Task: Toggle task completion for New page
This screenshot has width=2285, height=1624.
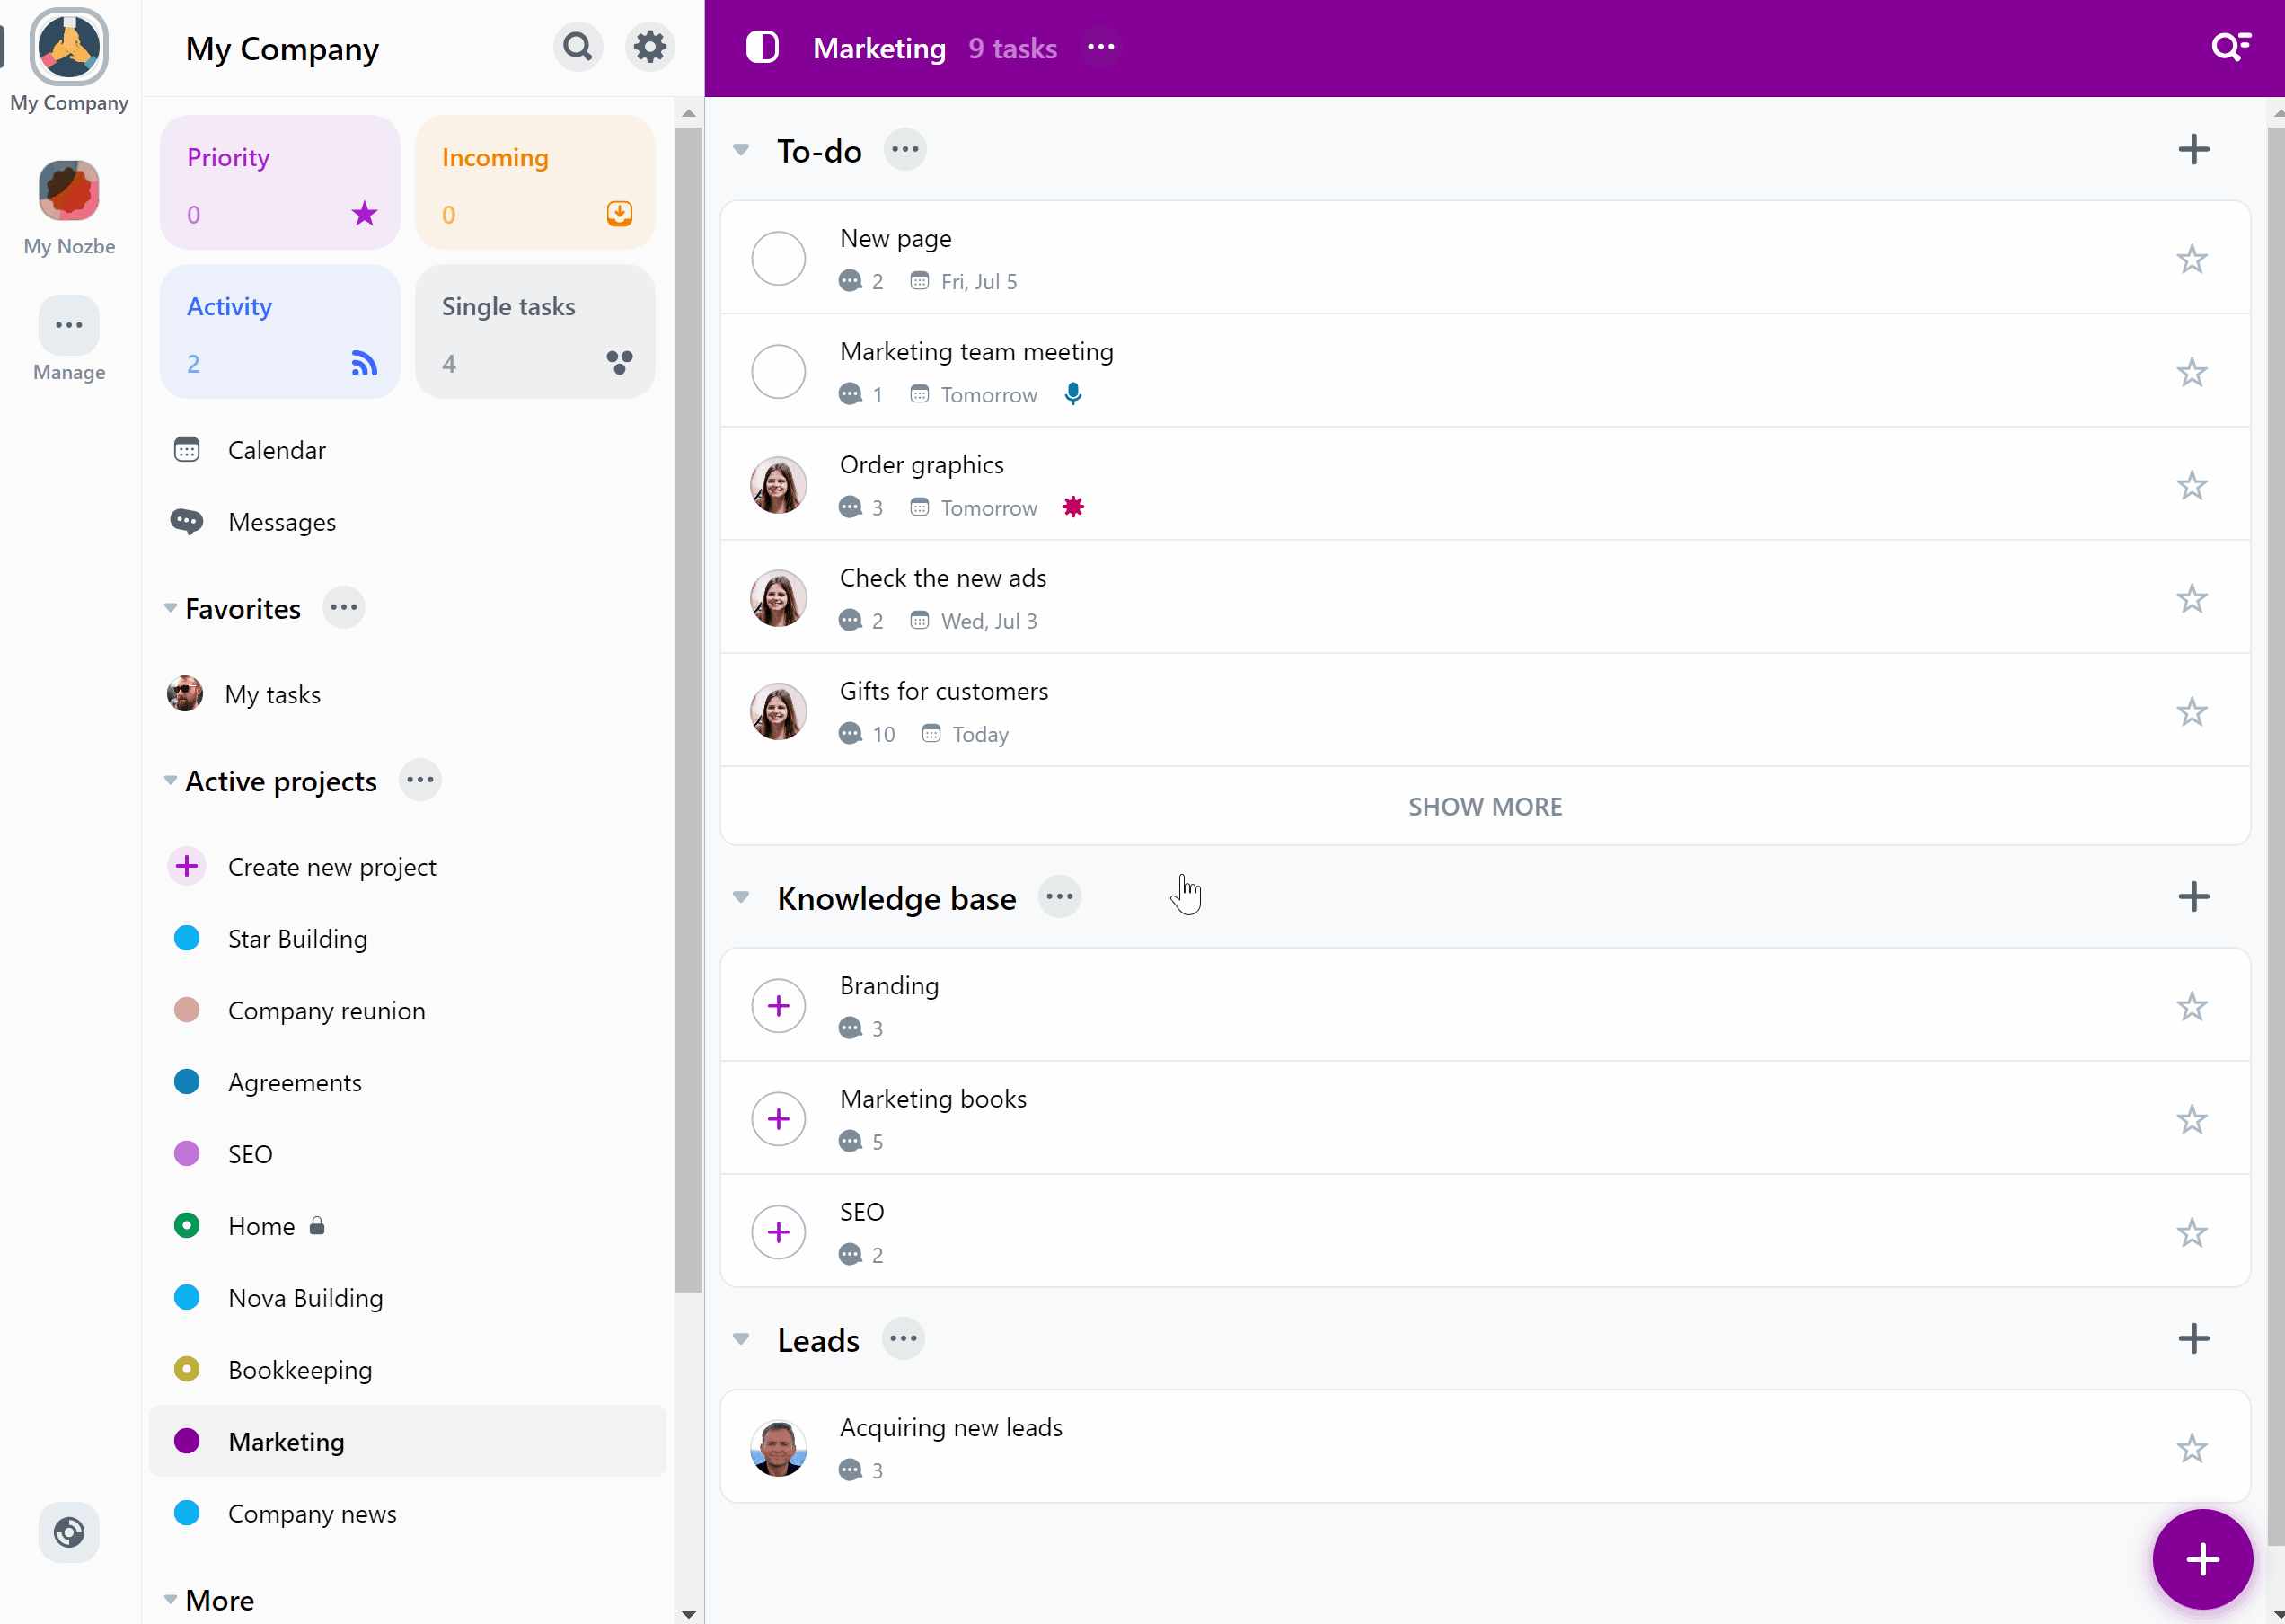Action: click(x=779, y=259)
